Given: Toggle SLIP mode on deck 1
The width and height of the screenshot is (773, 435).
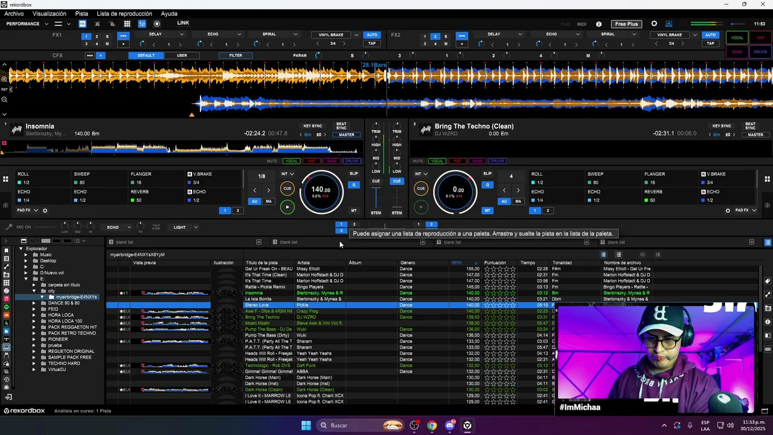Looking at the screenshot, I should [x=354, y=174].
